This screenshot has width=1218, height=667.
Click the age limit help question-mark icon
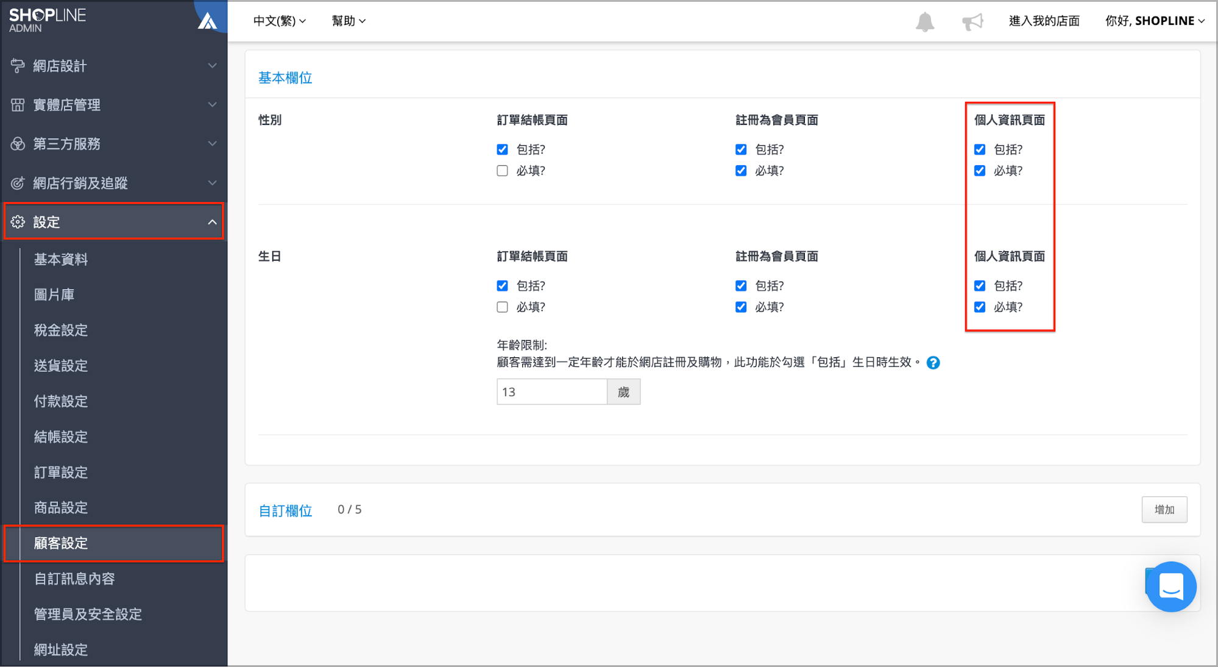pos(933,363)
